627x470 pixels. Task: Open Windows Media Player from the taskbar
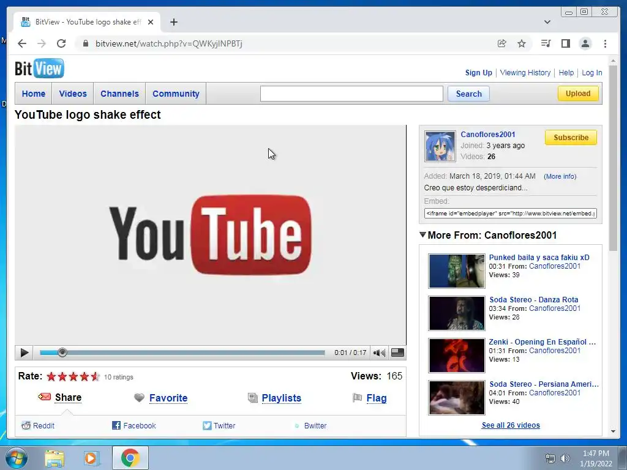tap(92, 458)
